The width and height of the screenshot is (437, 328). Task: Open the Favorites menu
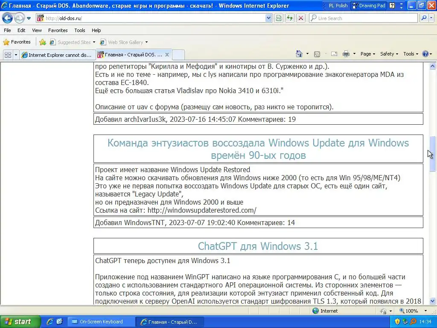pos(58,30)
